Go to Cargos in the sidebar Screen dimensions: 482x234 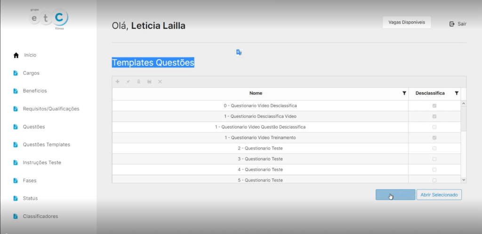pyautogui.click(x=31, y=73)
